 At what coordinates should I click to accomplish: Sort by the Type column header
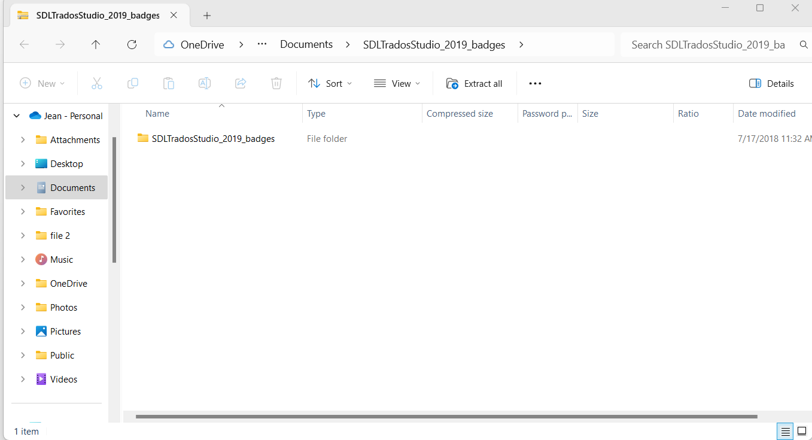316,113
